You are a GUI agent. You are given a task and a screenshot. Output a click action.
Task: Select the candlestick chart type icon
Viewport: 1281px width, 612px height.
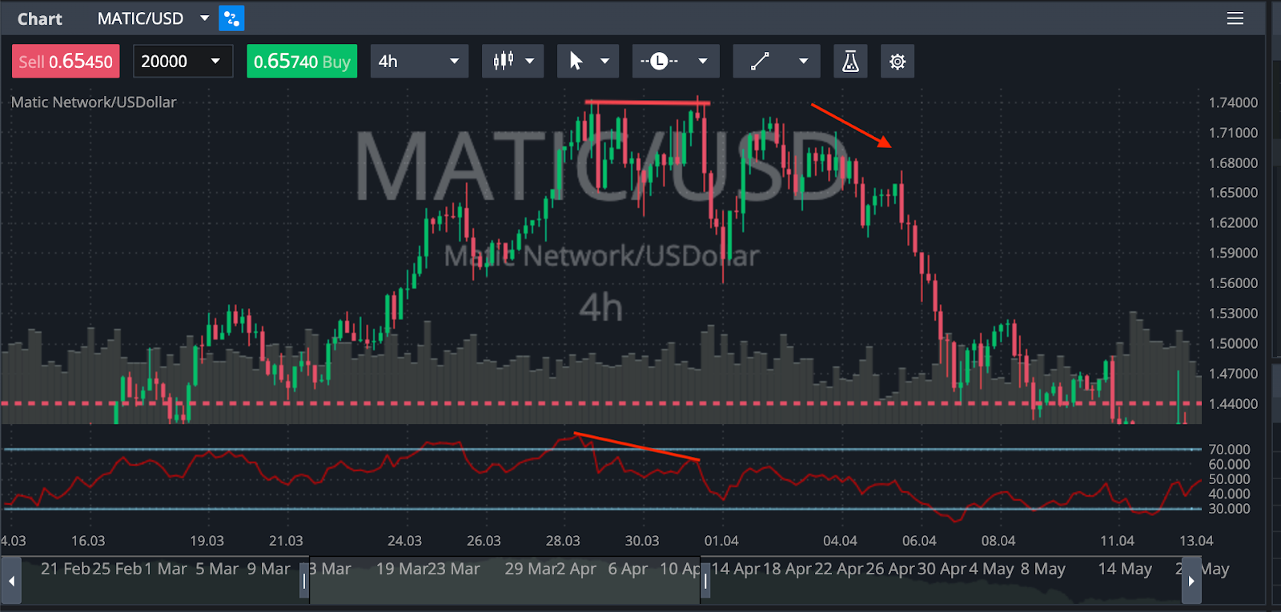click(504, 62)
